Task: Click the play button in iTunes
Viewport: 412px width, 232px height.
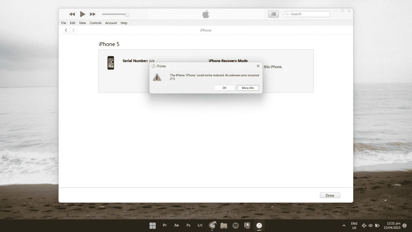Action: click(x=82, y=14)
